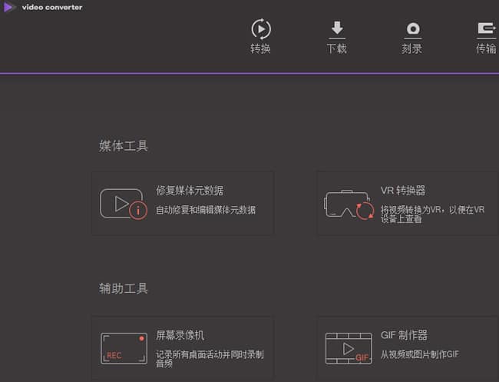Open the 刻录 burn disc icon

click(x=413, y=30)
